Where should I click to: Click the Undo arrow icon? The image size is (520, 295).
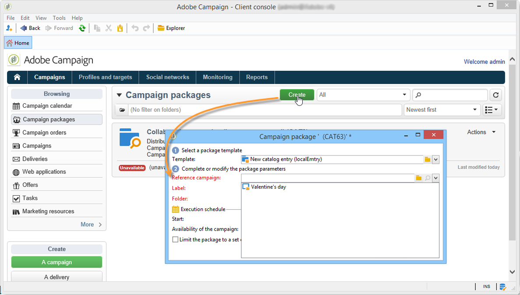pos(134,28)
